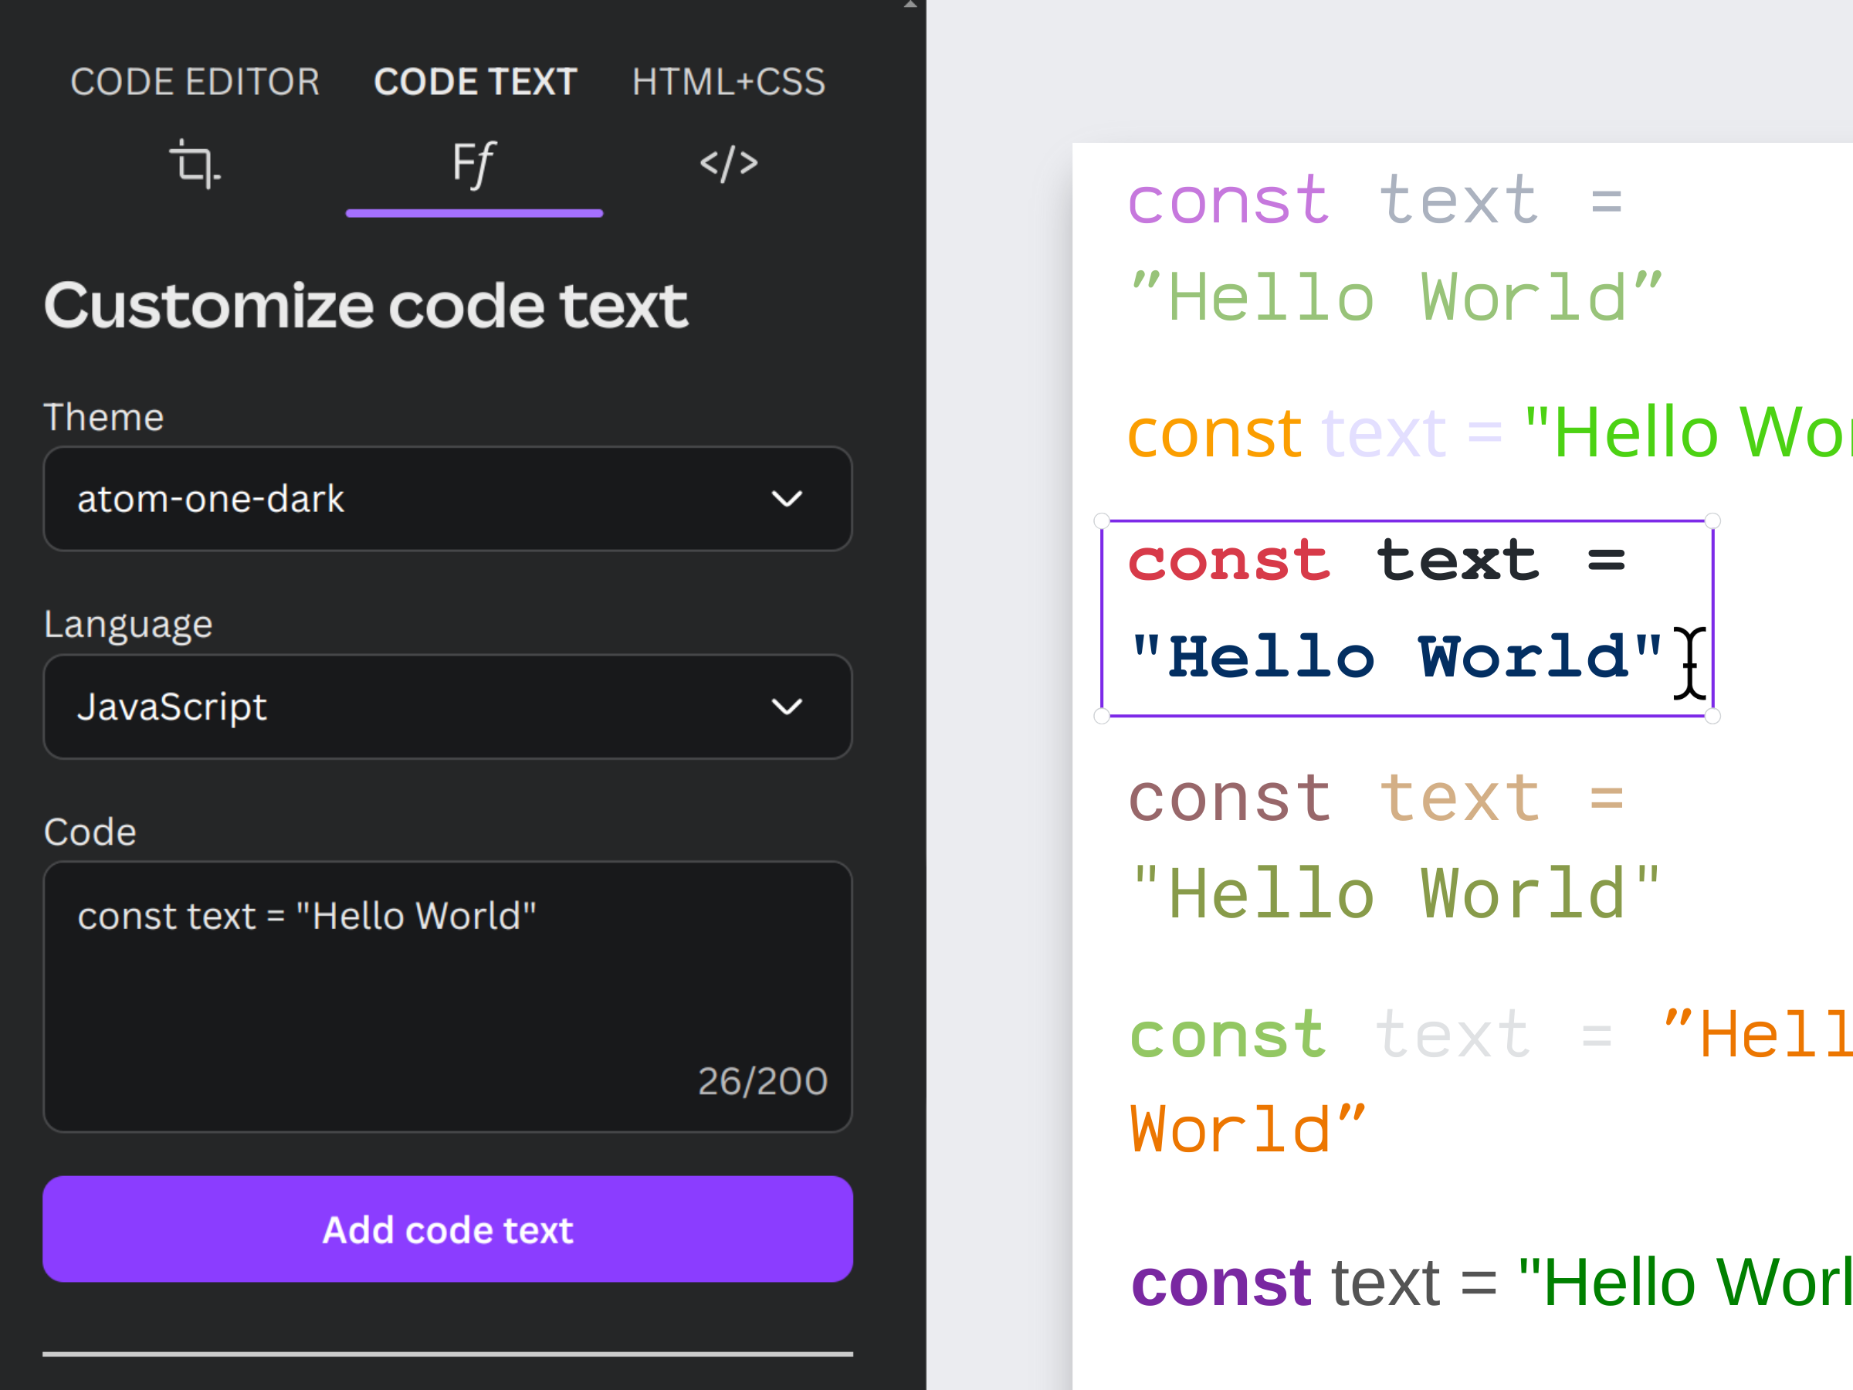The height and width of the screenshot is (1390, 1853).
Task: Click the chevron arrow in the Theme selector
Action: click(787, 500)
